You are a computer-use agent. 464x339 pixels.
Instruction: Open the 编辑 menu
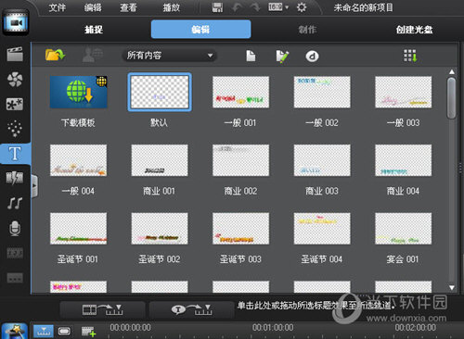tap(93, 7)
